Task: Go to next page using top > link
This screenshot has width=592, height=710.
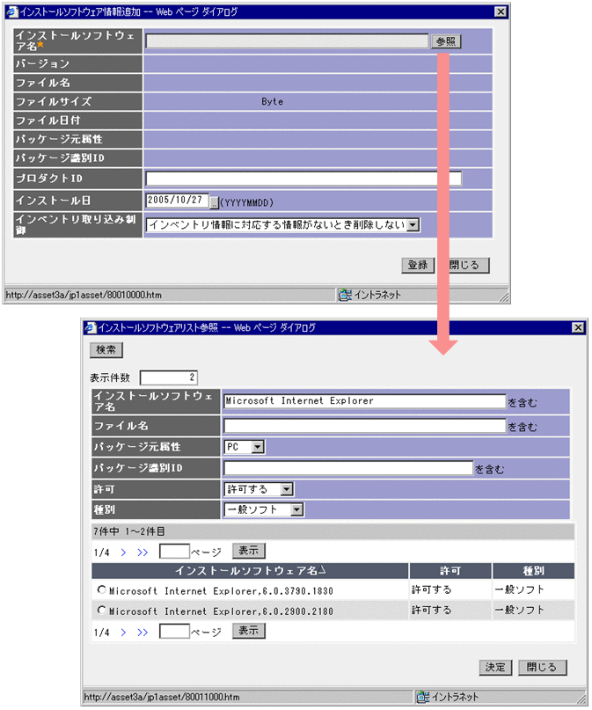Action: pyautogui.click(x=123, y=553)
